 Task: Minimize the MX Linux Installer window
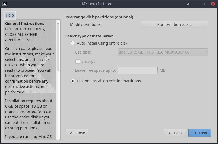point(196,4)
